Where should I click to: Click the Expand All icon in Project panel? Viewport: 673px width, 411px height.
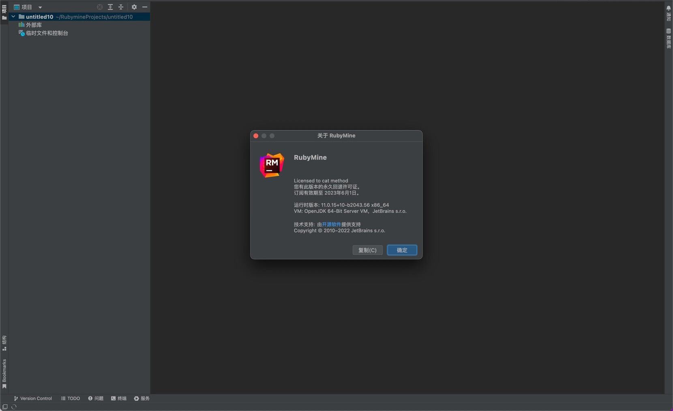click(110, 7)
